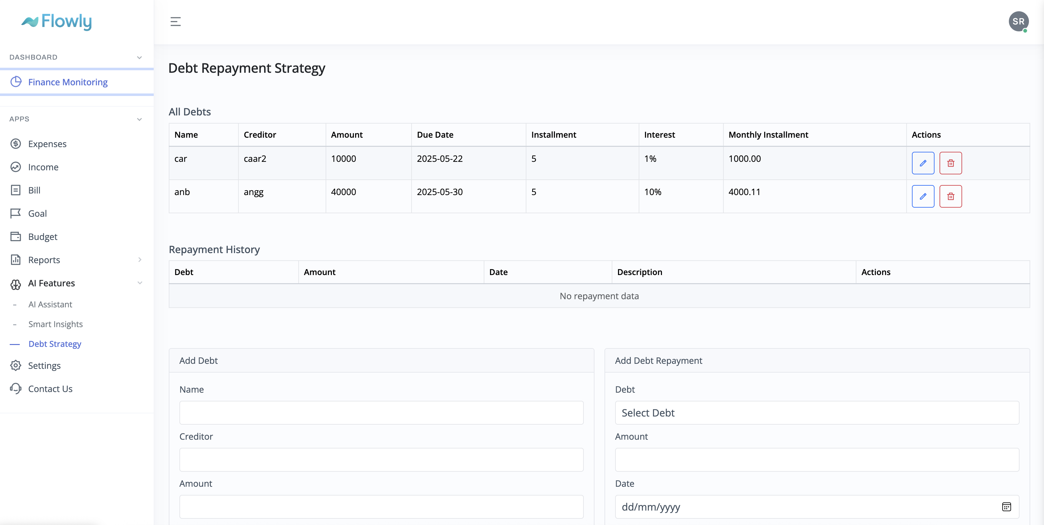Open the Income section via its icon
1044x525 pixels.
pyautogui.click(x=15, y=167)
